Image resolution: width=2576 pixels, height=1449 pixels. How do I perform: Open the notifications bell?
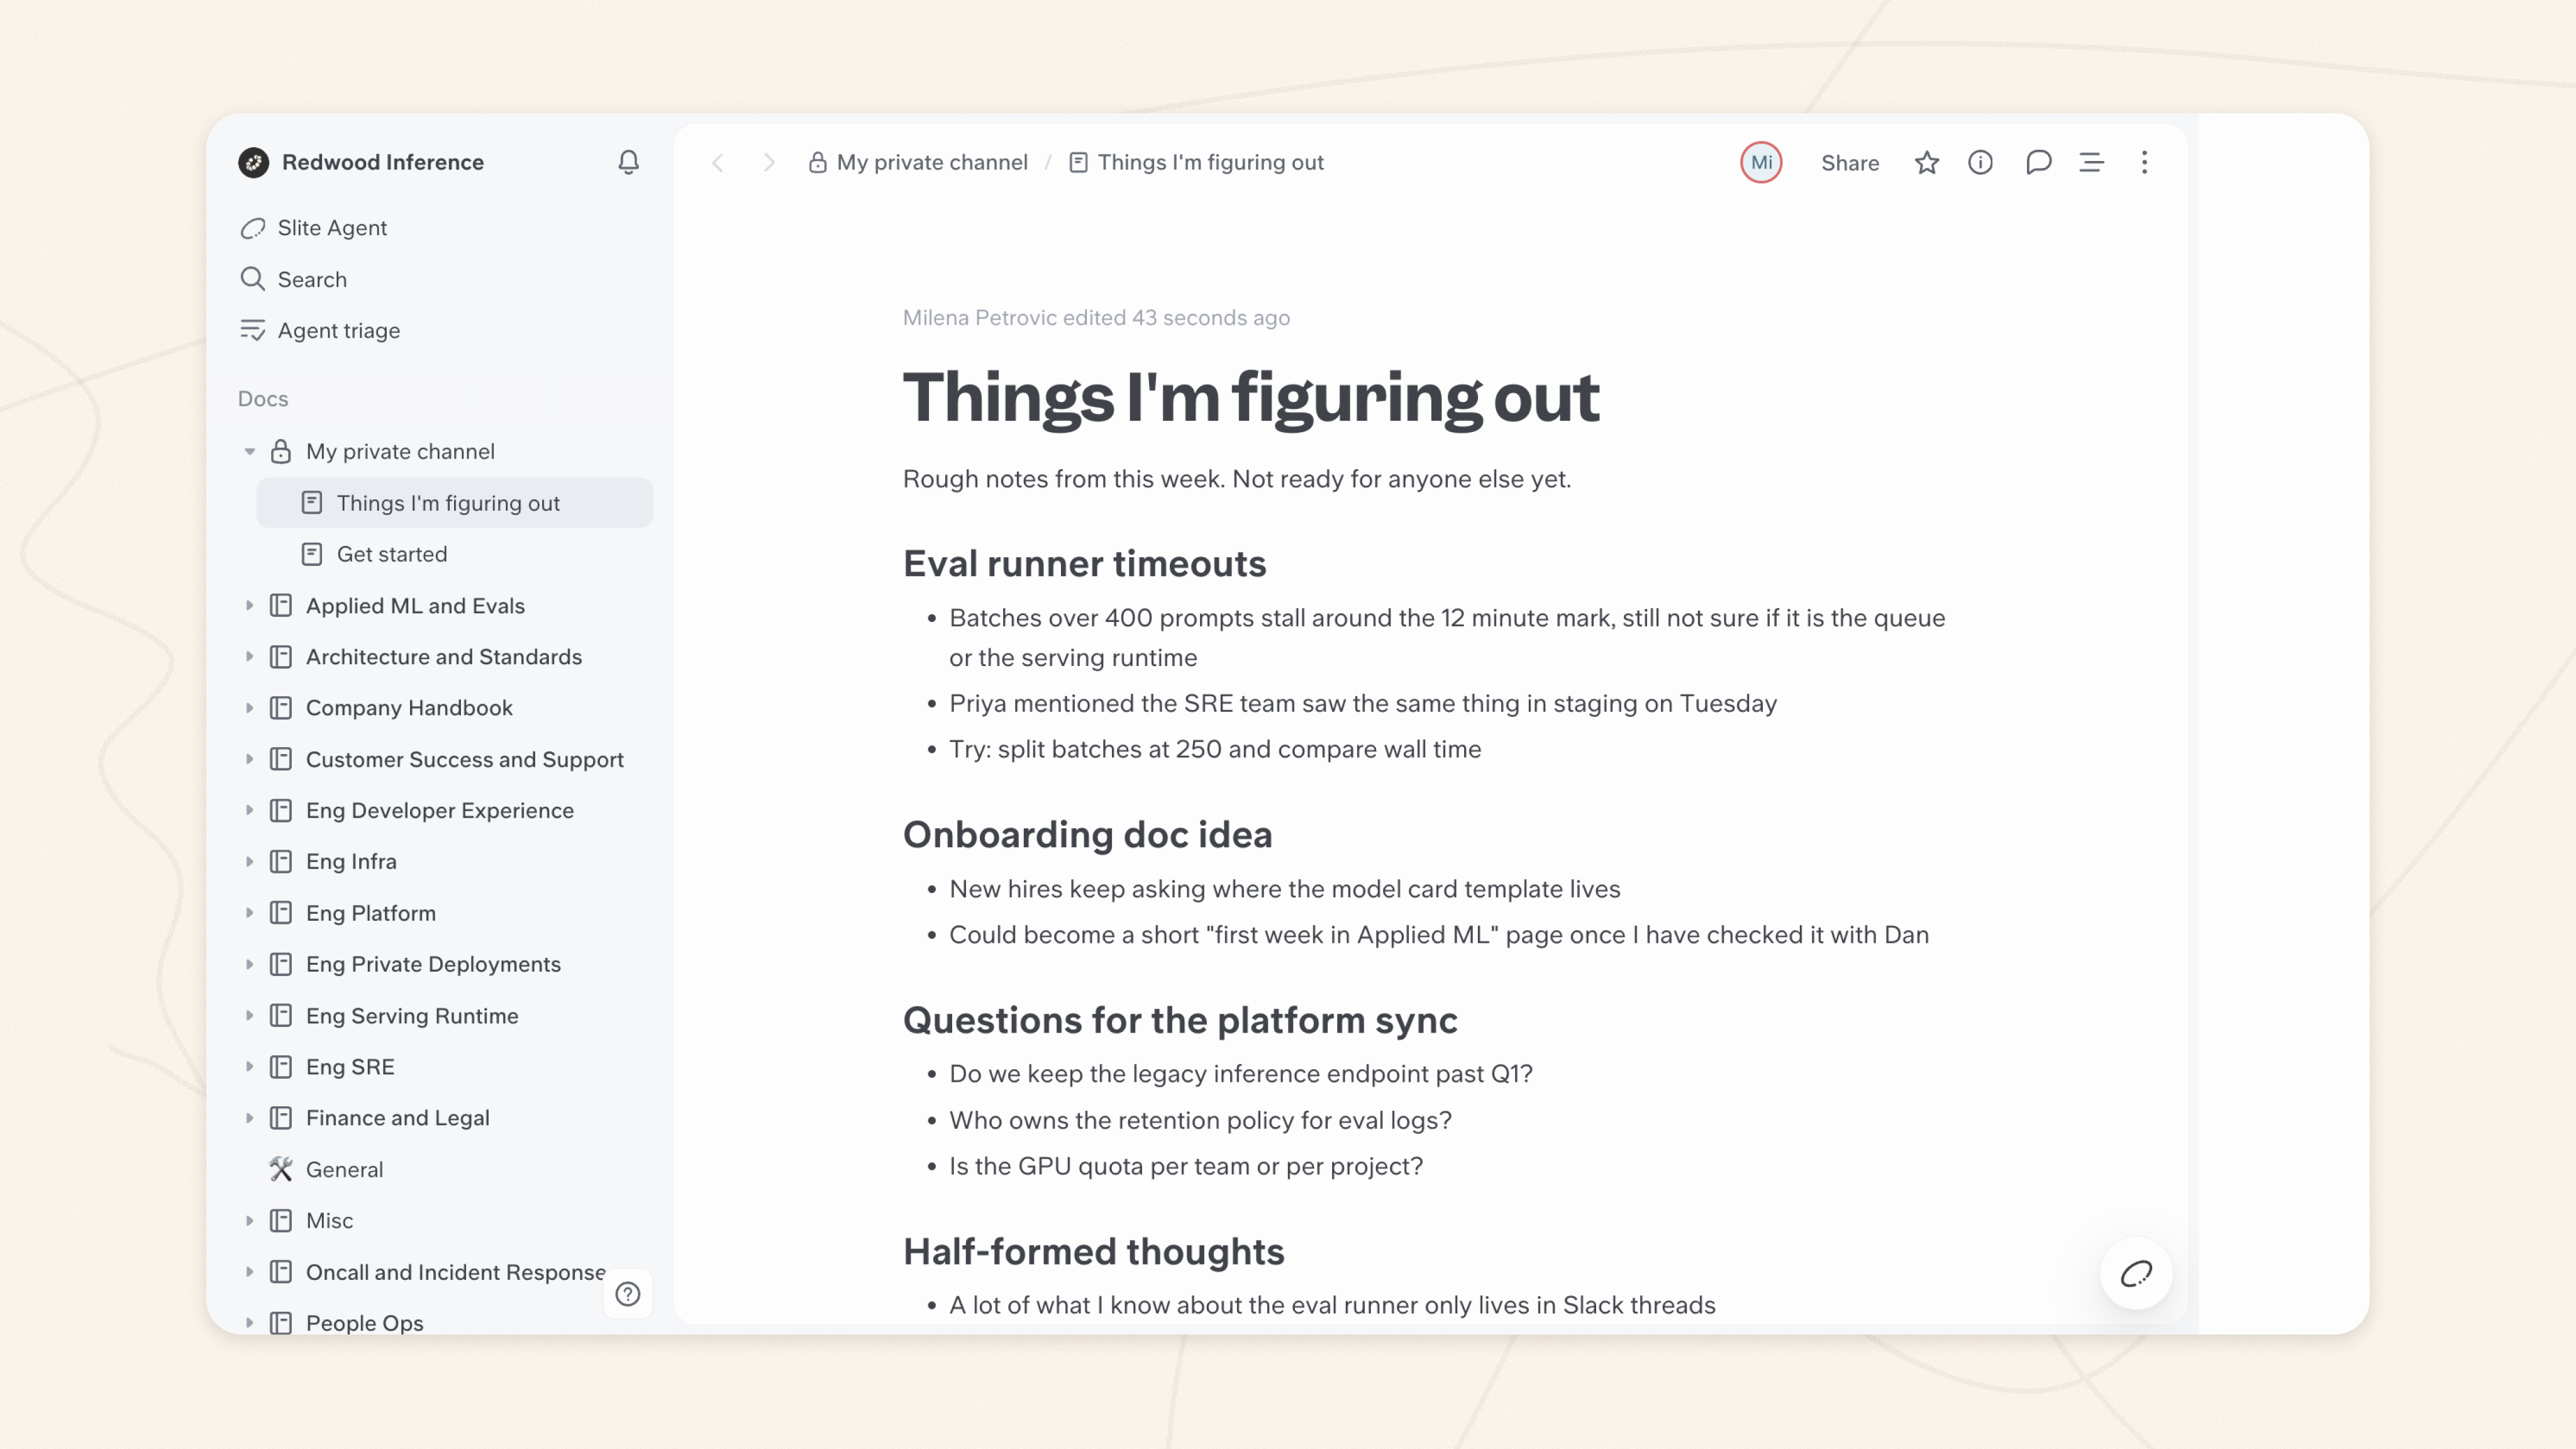tap(628, 162)
